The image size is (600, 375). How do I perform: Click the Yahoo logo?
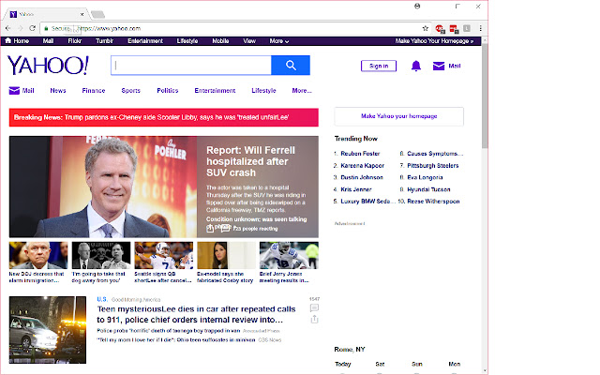pyautogui.click(x=48, y=65)
